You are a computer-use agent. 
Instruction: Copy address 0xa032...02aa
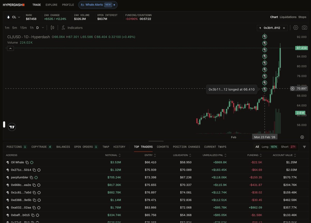(34, 207)
